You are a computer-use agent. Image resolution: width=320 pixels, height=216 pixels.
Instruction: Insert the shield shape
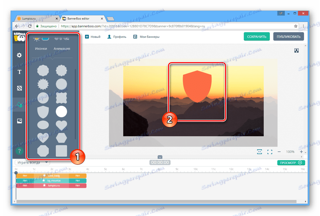(43, 112)
